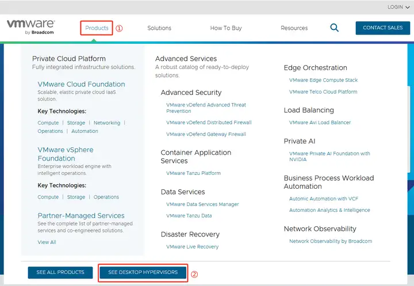Open the Solutions menu
This screenshot has height=286, width=414.
(159, 28)
